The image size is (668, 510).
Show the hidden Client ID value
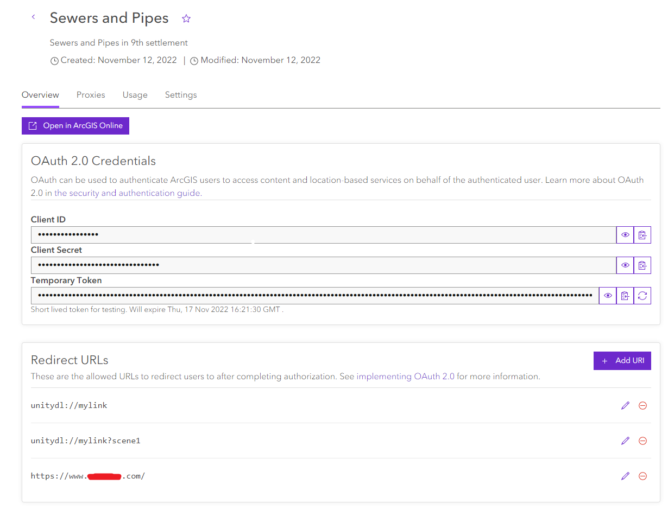[x=625, y=235]
